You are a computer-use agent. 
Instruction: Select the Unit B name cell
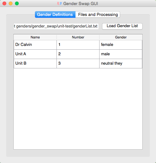tap(35, 63)
